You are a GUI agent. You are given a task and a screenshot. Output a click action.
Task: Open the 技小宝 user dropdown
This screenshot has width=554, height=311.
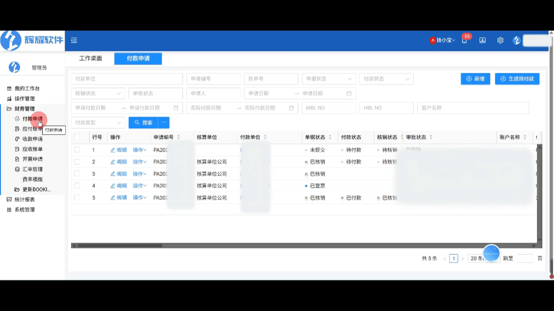[443, 40]
